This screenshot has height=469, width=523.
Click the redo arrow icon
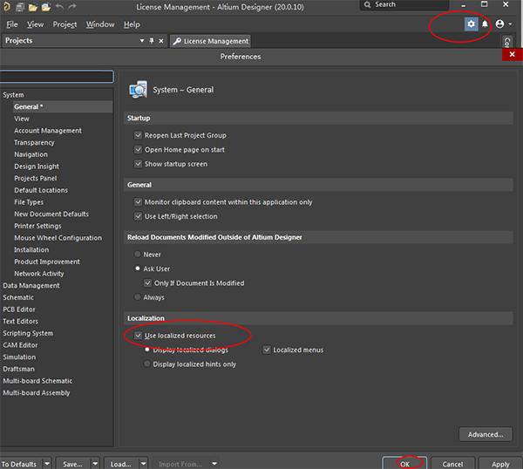72,7
